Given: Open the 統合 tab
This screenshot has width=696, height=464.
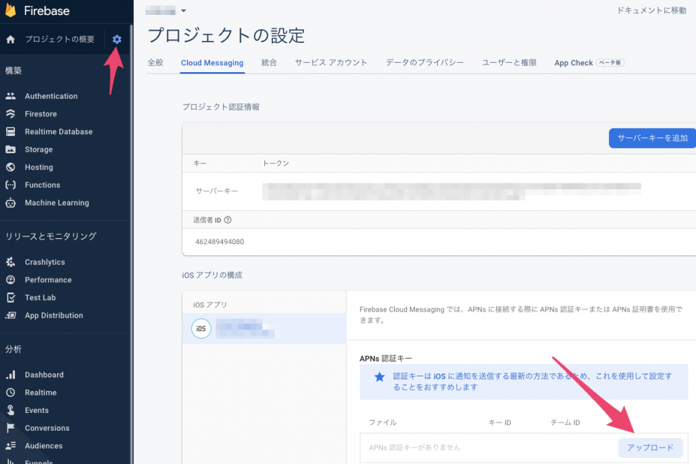Looking at the screenshot, I should 269,63.
